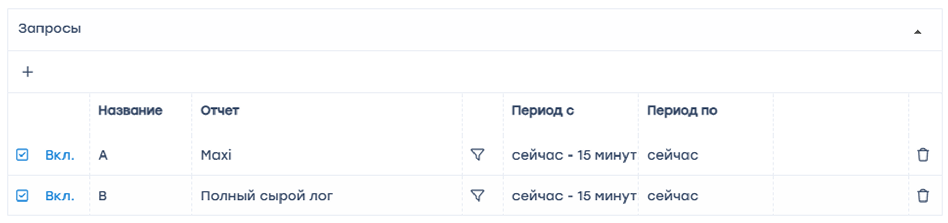948x223 pixels.
Task: Click the Отчет column header
Action: (220, 110)
